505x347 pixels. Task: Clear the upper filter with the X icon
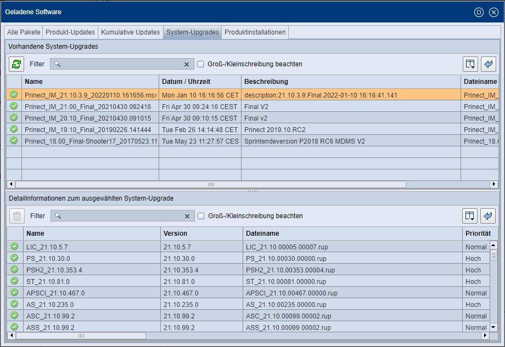(187, 64)
